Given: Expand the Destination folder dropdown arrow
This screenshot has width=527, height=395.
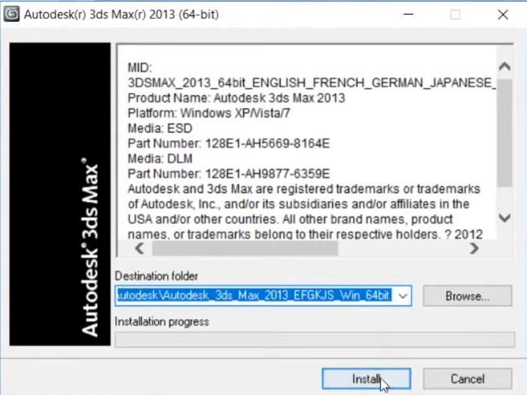Looking at the screenshot, I should (x=402, y=296).
